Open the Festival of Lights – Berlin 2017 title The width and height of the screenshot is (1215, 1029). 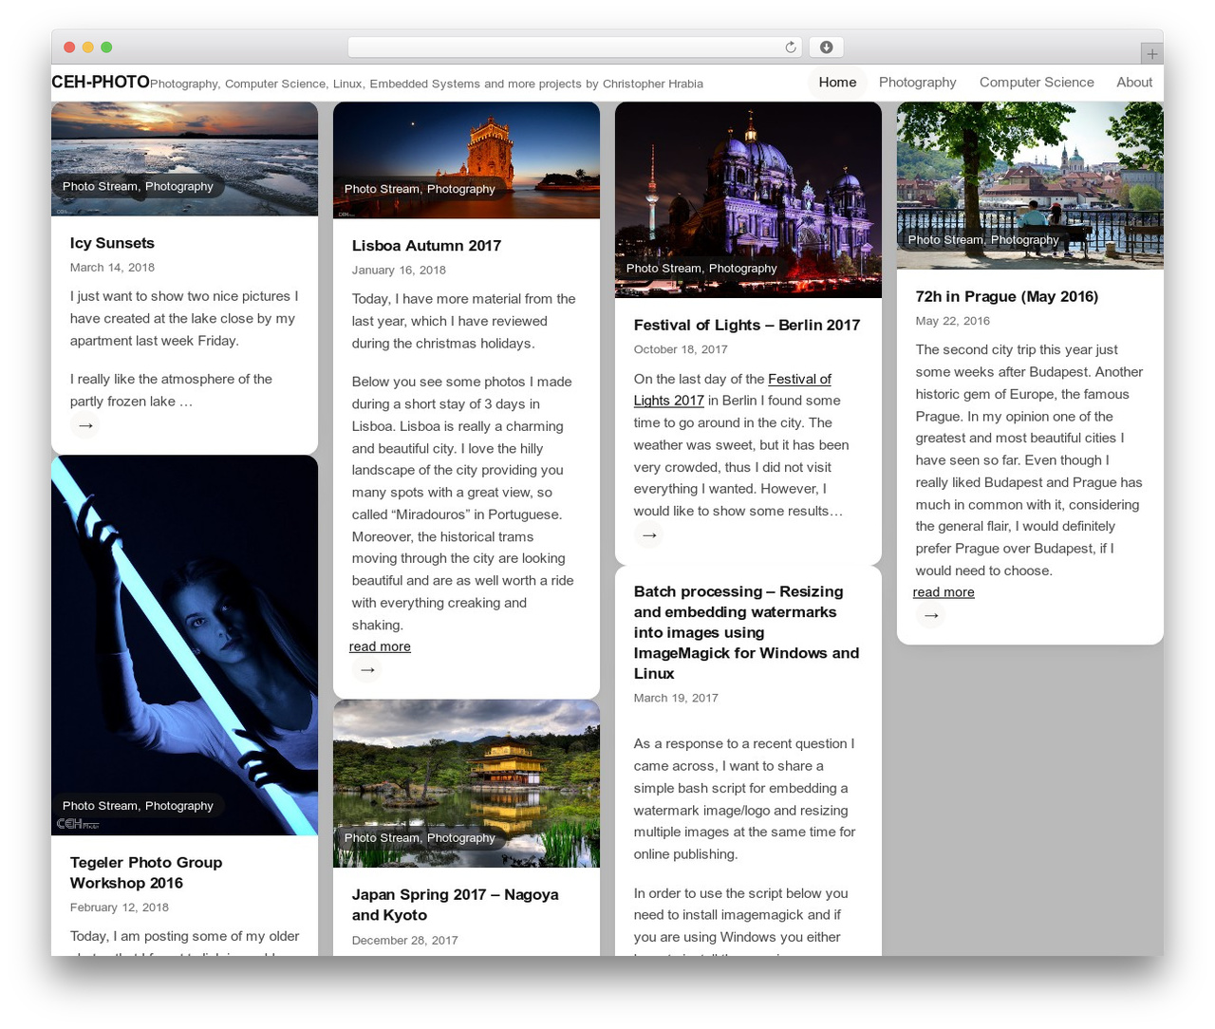coord(747,326)
